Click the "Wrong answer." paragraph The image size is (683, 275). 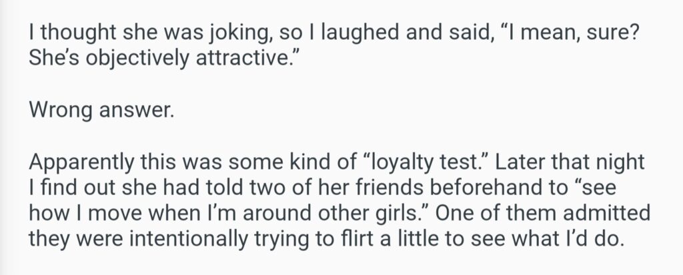click(x=101, y=111)
